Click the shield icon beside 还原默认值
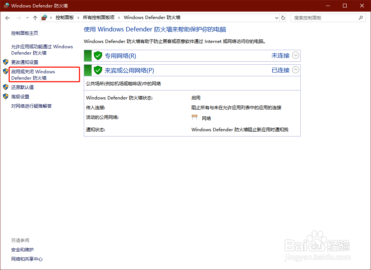 click(x=6, y=87)
